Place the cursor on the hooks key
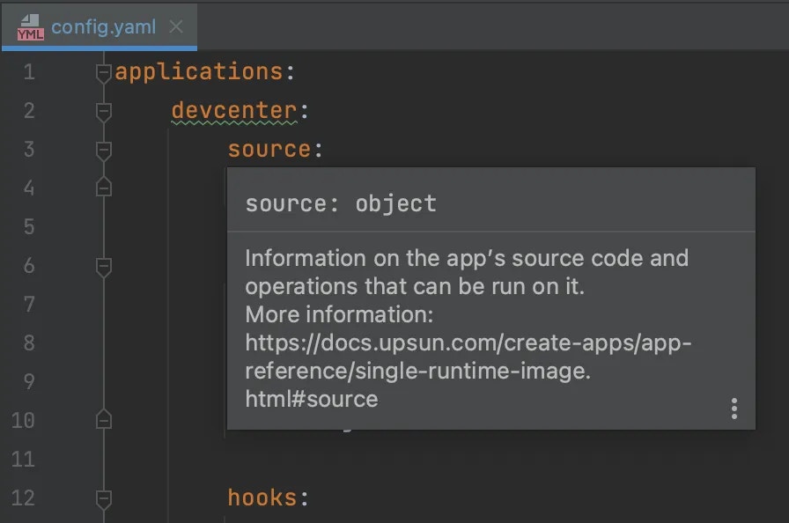This screenshot has width=789, height=523. [x=262, y=497]
